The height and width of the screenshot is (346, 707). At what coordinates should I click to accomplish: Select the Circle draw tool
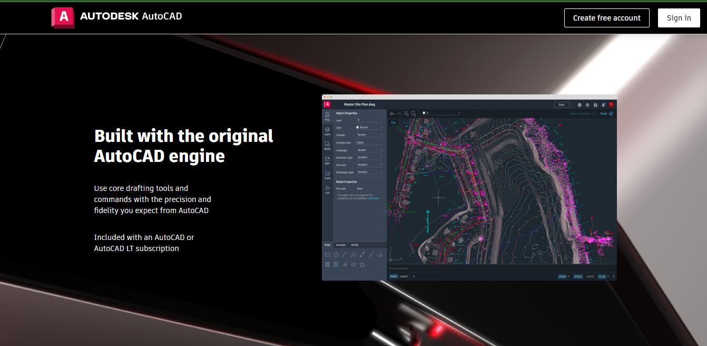pos(336,255)
